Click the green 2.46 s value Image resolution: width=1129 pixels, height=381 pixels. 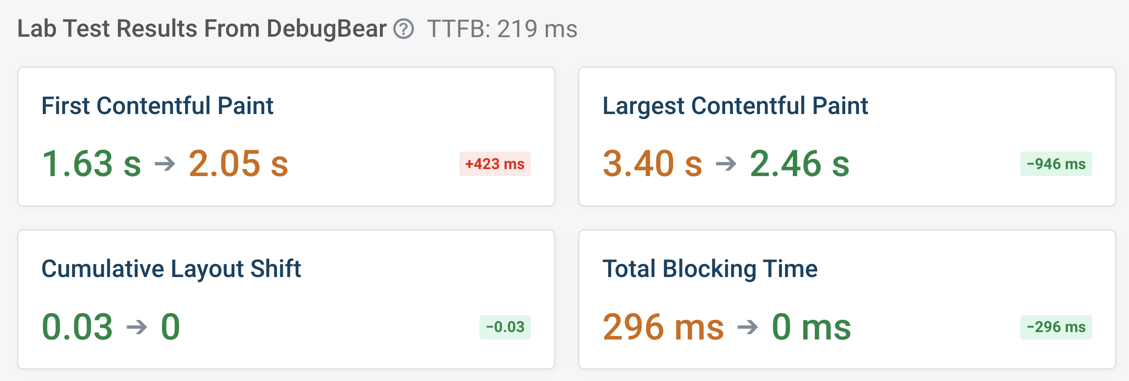tap(799, 164)
